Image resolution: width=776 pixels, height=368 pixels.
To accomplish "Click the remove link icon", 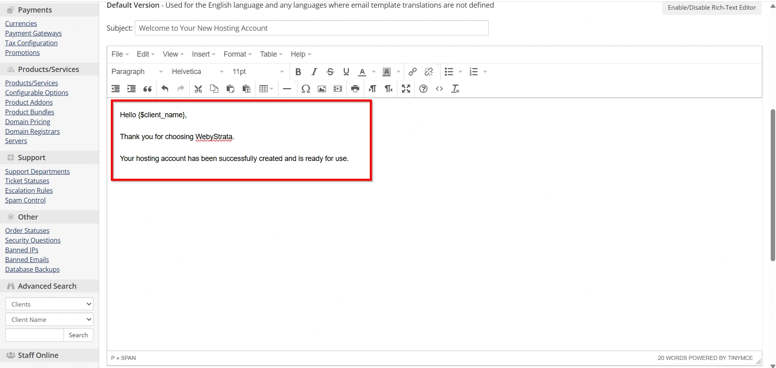I will (428, 72).
